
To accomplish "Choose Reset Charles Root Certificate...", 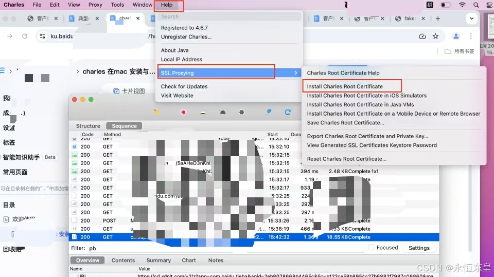I will coord(346,159).
